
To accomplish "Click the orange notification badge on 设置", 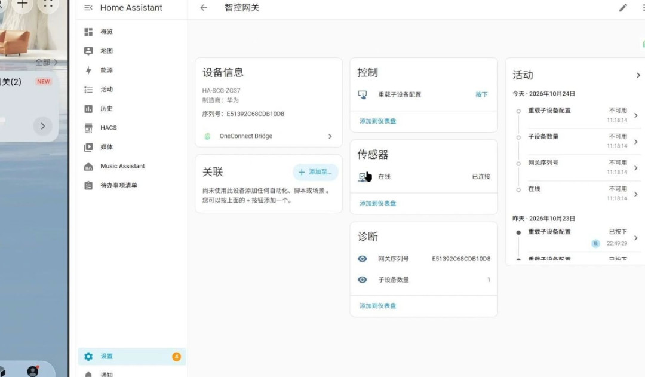I will pyautogui.click(x=176, y=357).
